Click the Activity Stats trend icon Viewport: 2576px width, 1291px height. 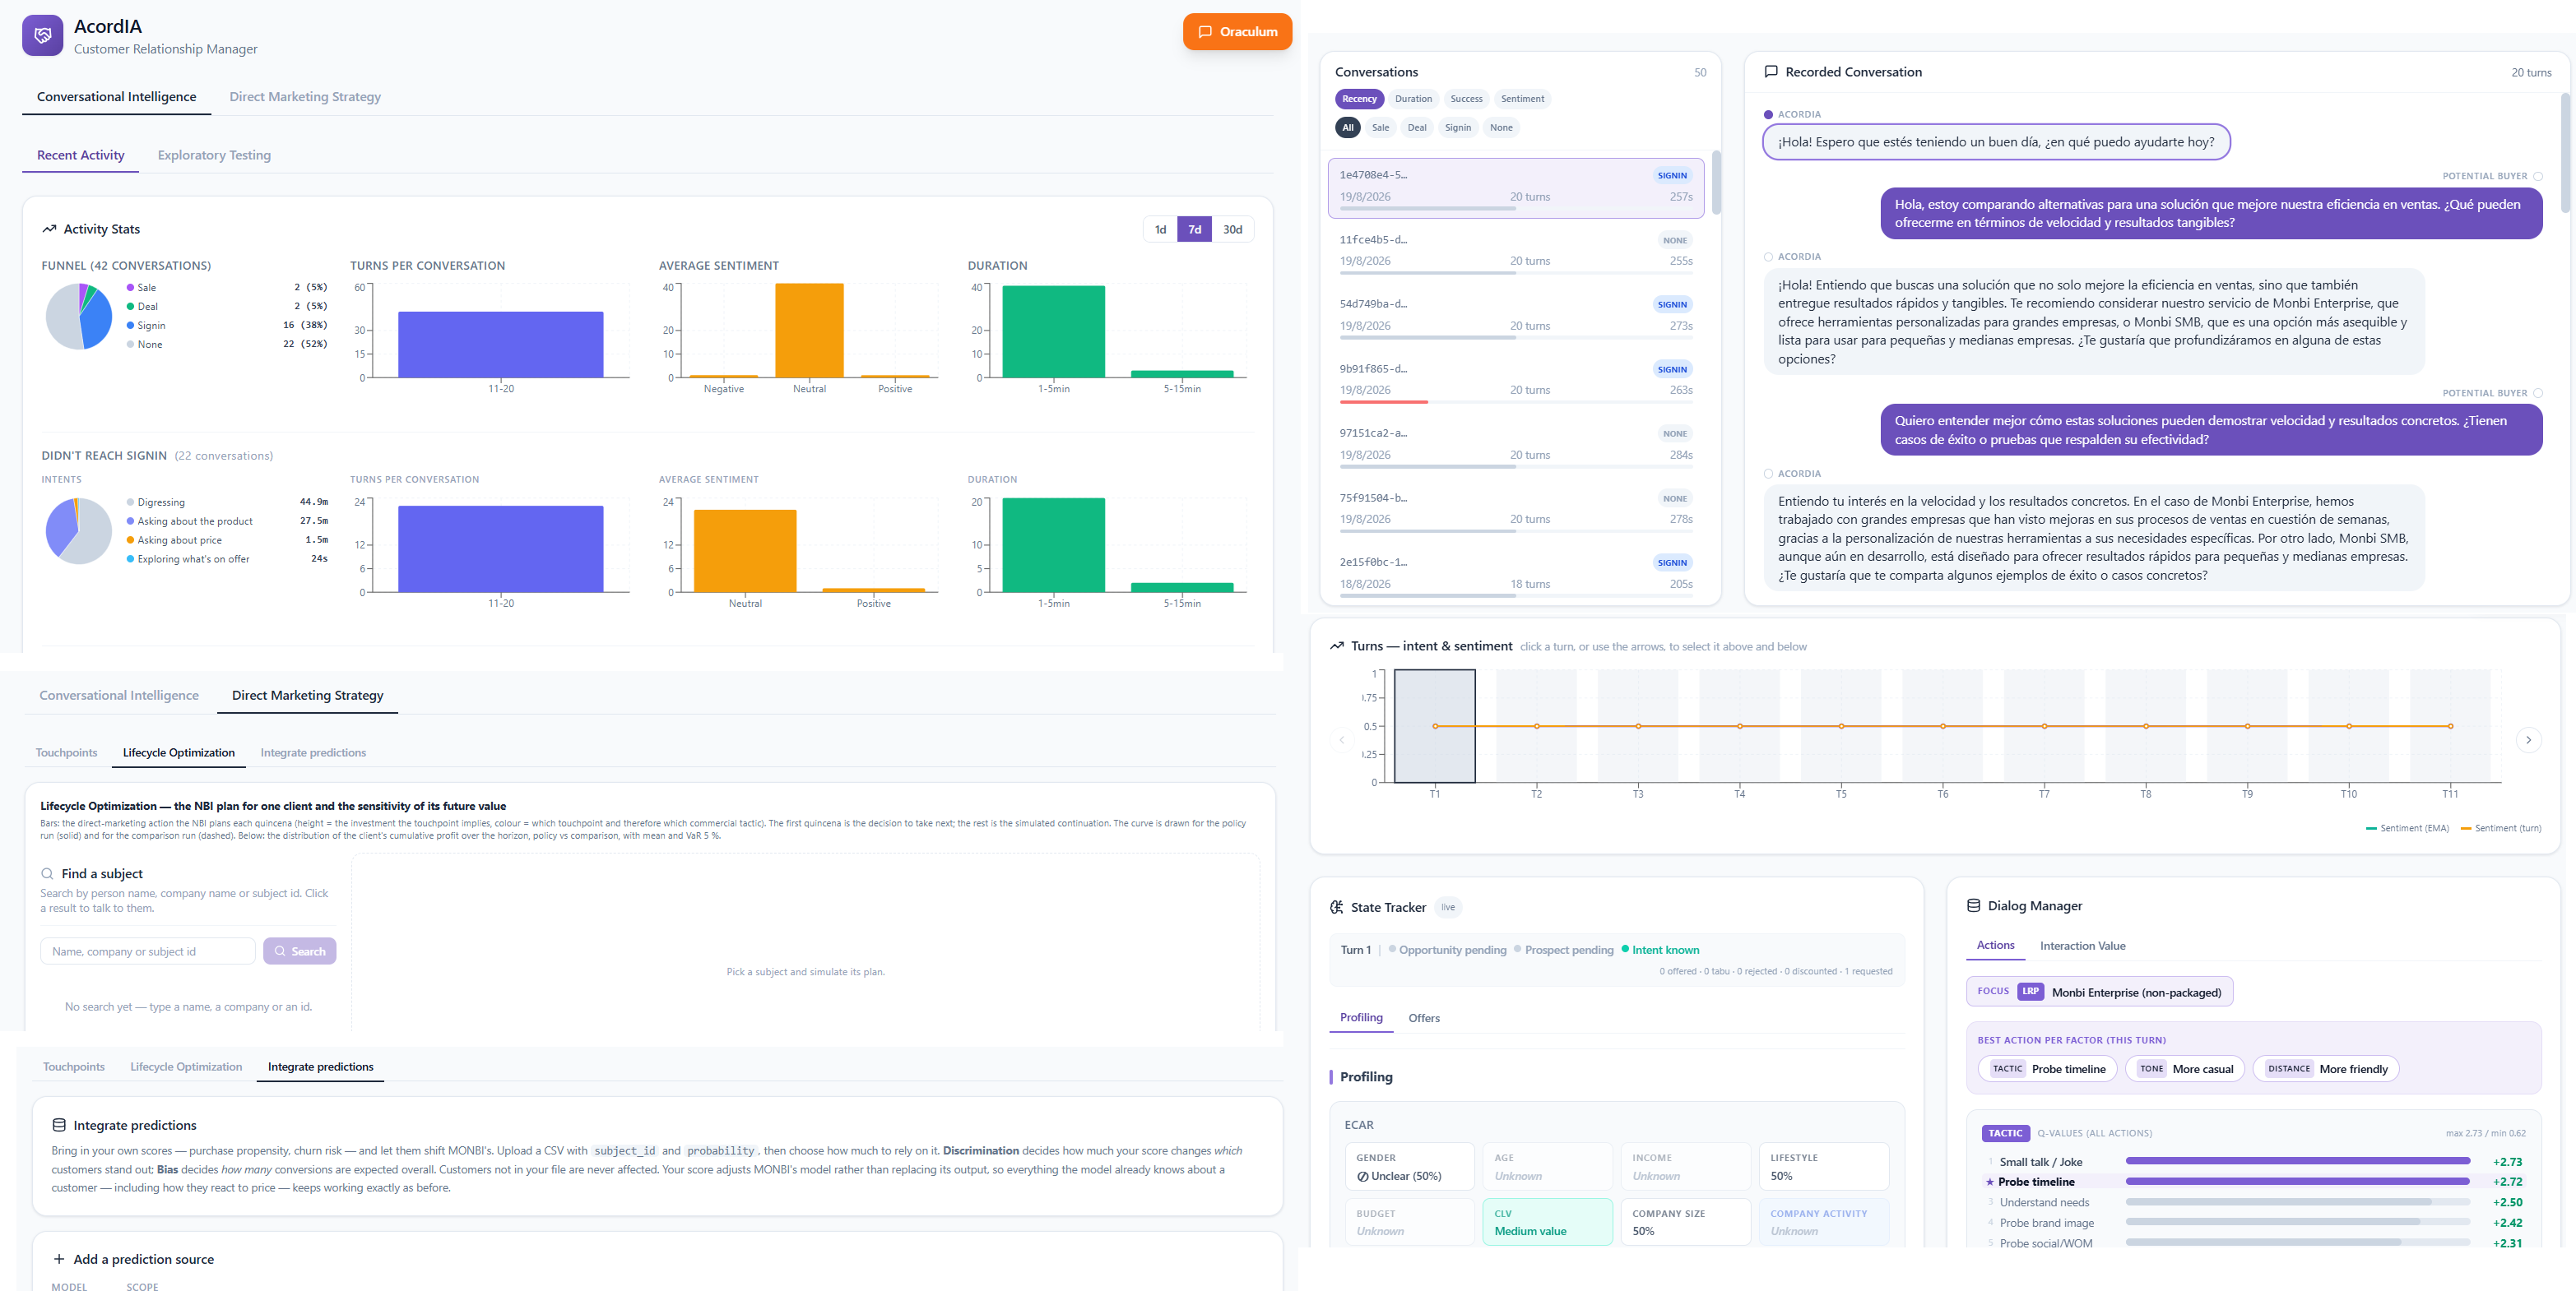click(x=49, y=229)
